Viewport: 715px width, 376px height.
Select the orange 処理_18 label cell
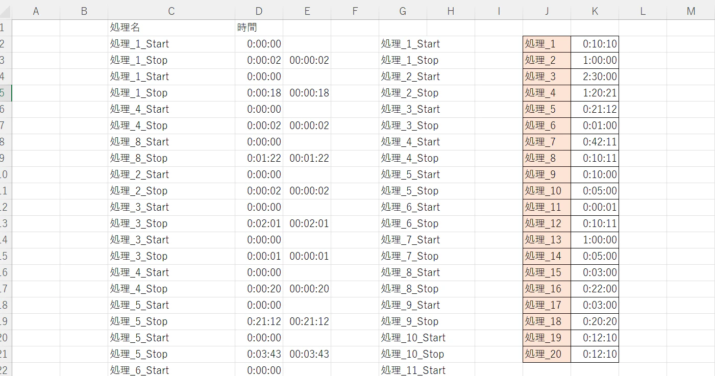[547, 321]
